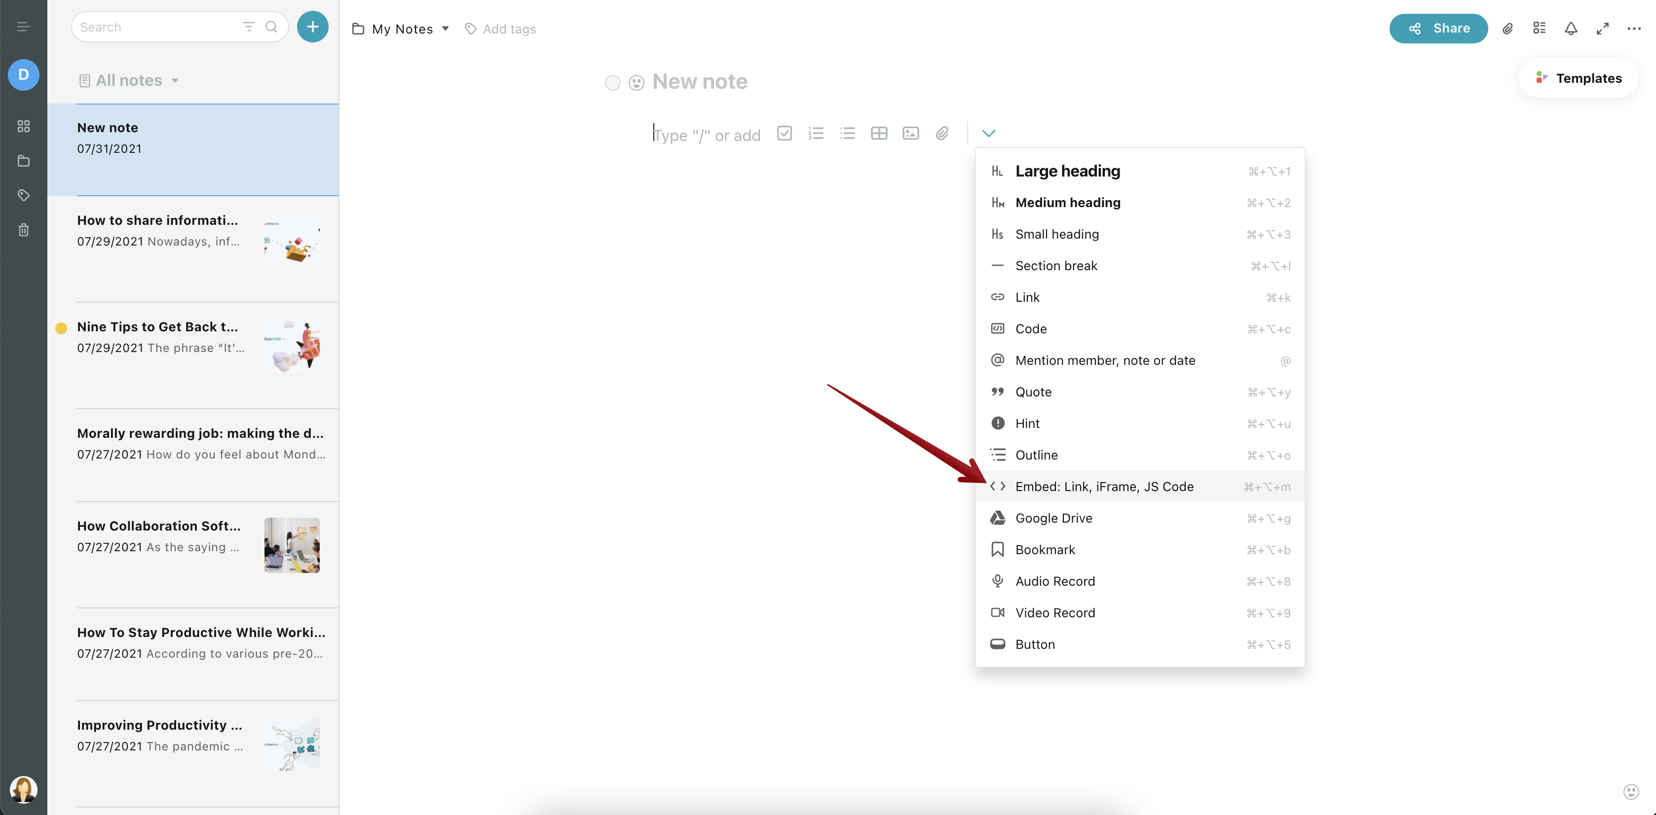The width and height of the screenshot is (1656, 815).
Task: Click the attachment/paperclip icon in toolbar
Action: (942, 132)
